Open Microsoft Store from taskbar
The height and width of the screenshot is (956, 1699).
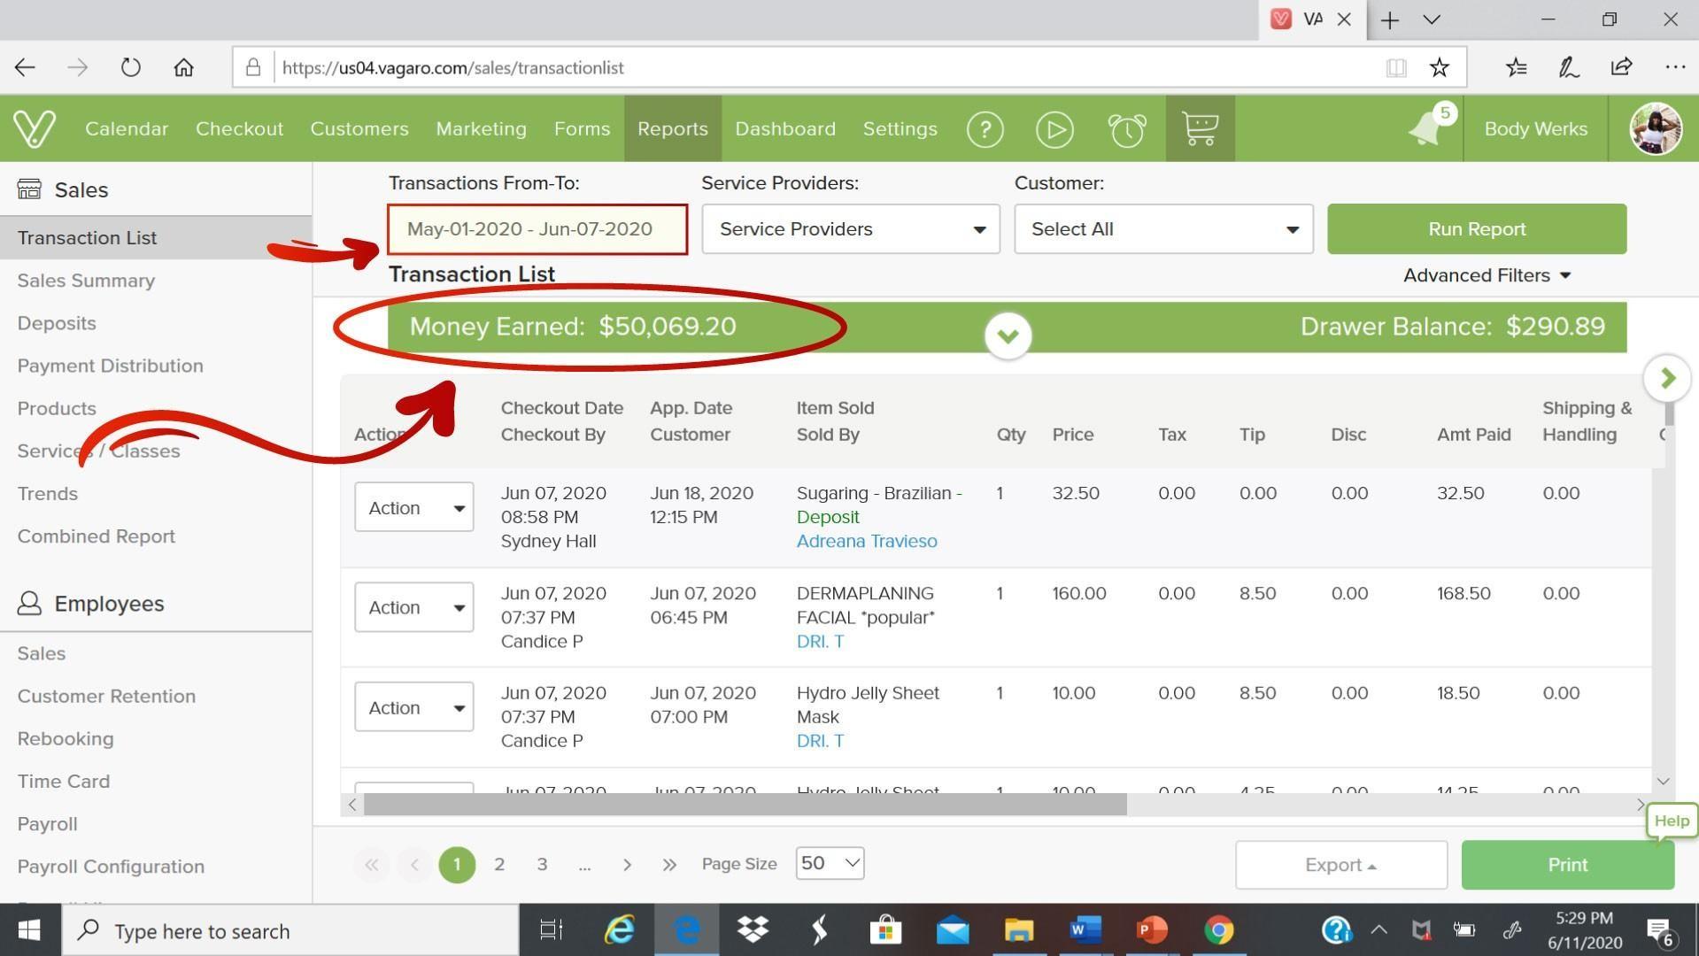pos(885,930)
